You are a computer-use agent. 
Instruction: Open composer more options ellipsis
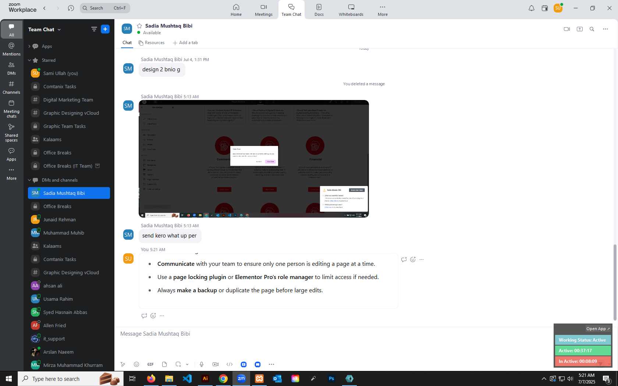271,364
